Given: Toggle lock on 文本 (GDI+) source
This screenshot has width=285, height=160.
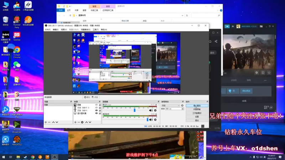Looking at the screenshot, I should coord(100,110).
